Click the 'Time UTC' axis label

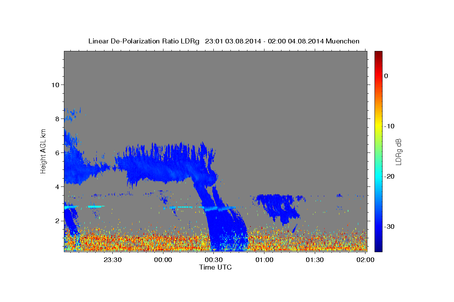click(x=215, y=267)
